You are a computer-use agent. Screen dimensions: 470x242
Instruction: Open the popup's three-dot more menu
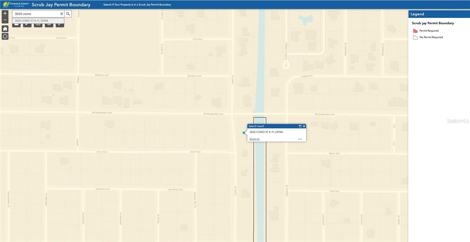point(300,139)
